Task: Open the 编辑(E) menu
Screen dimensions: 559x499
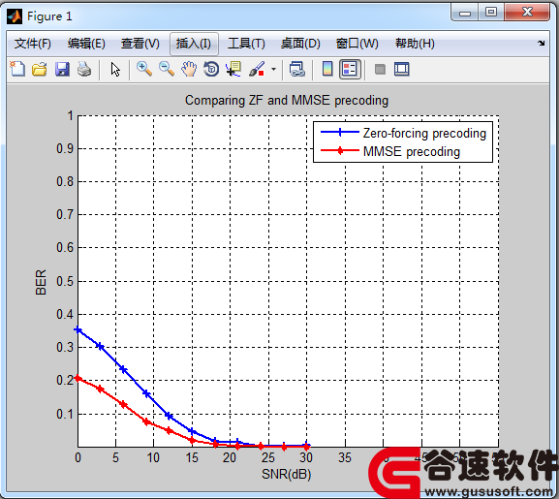Action: tap(86, 44)
